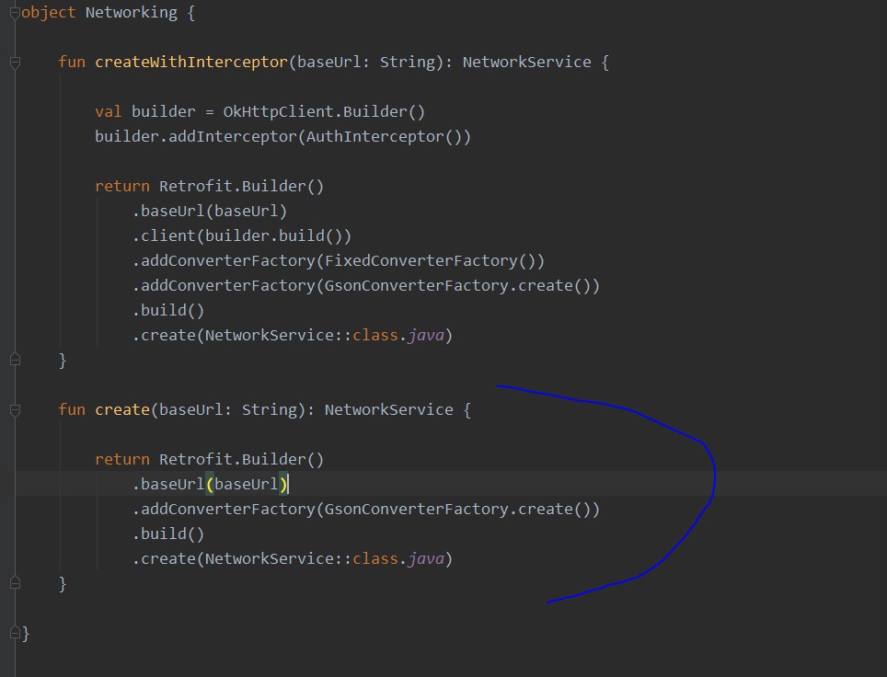This screenshot has height=677, width=887.
Task: Click .client(builder.build()) line
Action: [x=242, y=235]
